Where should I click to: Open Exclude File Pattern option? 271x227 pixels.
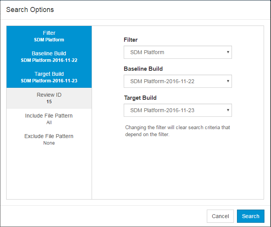pos(49,139)
